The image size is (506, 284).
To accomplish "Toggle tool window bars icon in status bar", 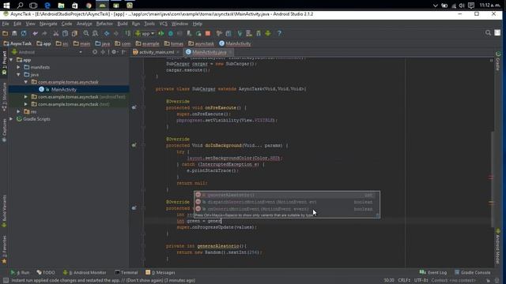I will click(6, 281).
